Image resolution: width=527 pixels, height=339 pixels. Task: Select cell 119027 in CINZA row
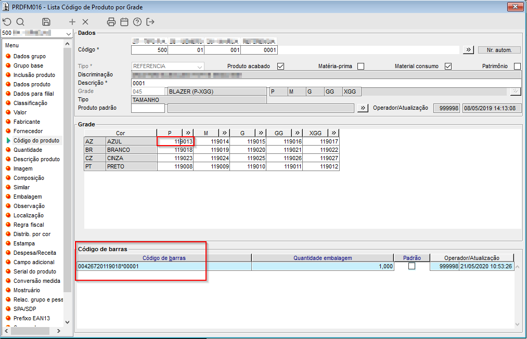320,158
